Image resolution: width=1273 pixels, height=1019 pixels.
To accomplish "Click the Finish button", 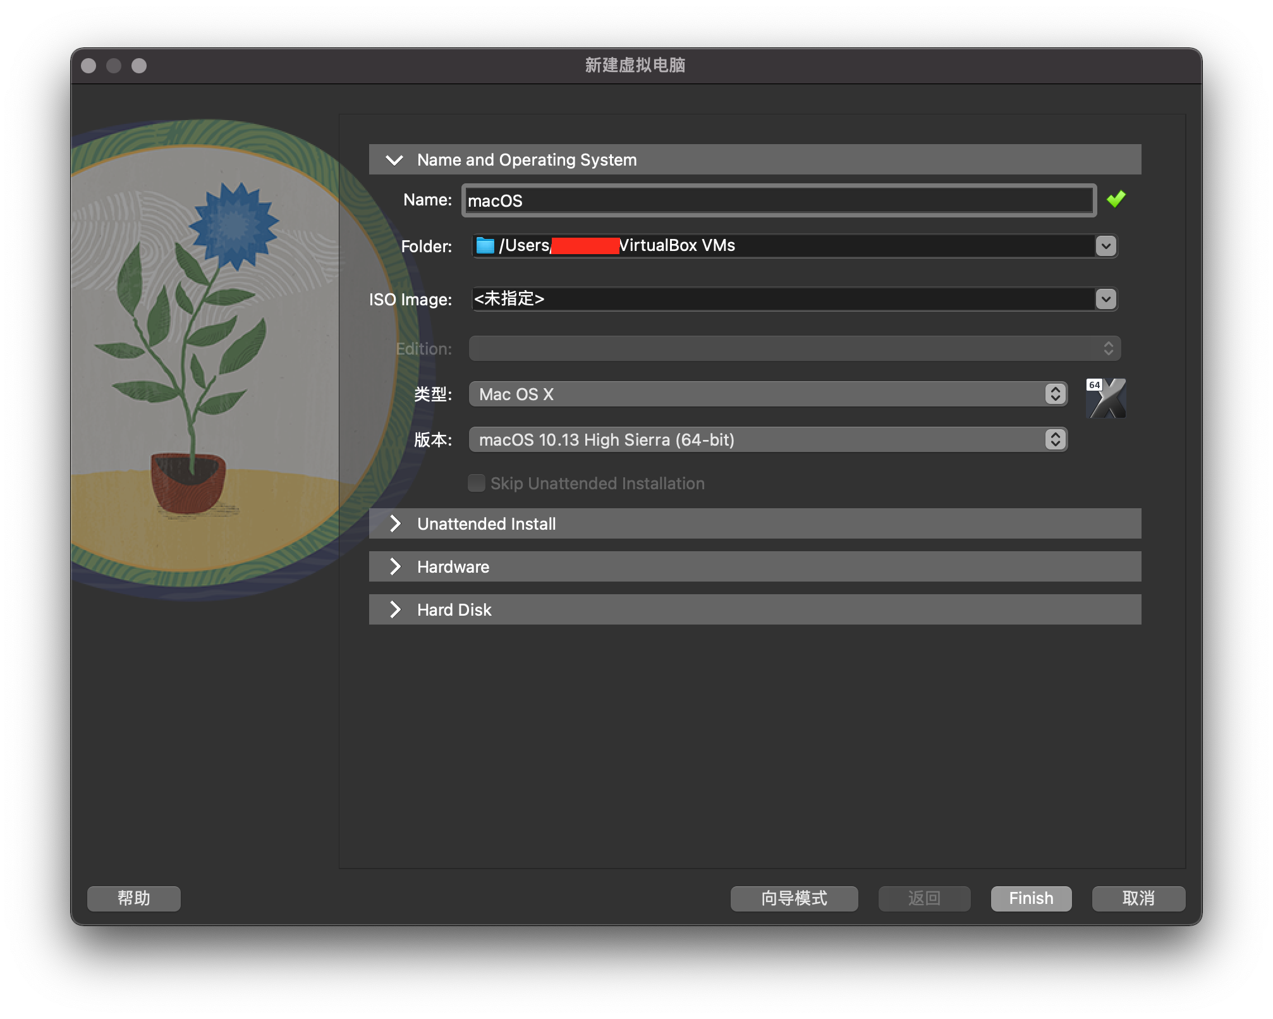I will [1031, 898].
